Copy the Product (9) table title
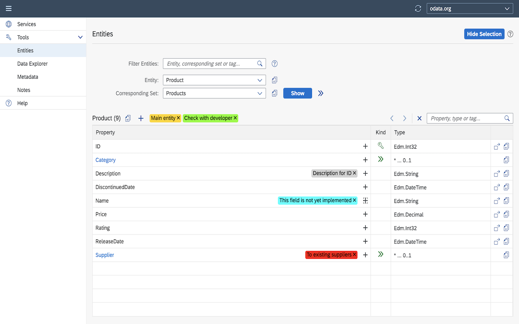The image size is (519, 324). coord(128,118)
